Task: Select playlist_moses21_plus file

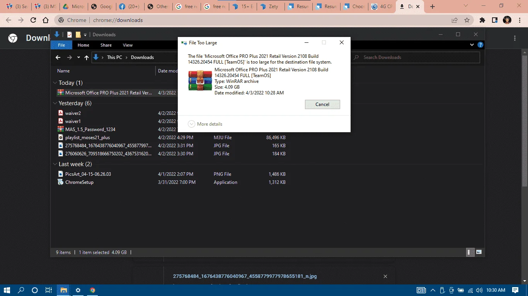Action: [x=87, y=138]
